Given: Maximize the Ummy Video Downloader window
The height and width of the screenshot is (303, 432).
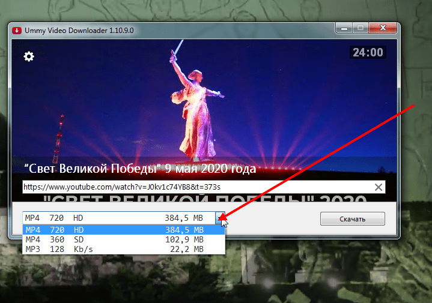Looking at the screenshot, I should tap(360, 28).
